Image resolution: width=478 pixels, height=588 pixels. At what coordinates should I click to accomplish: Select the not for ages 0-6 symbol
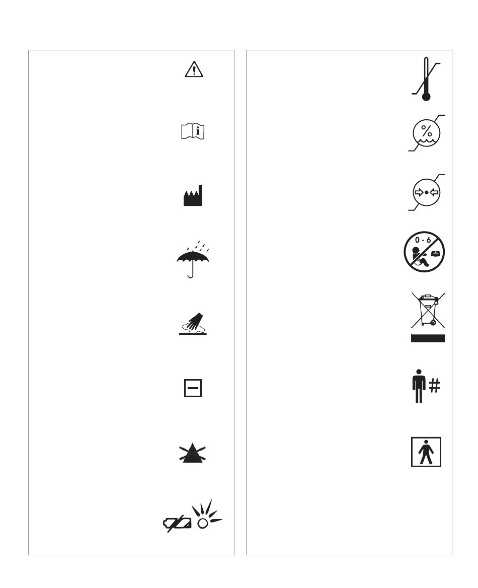[424, 252]
